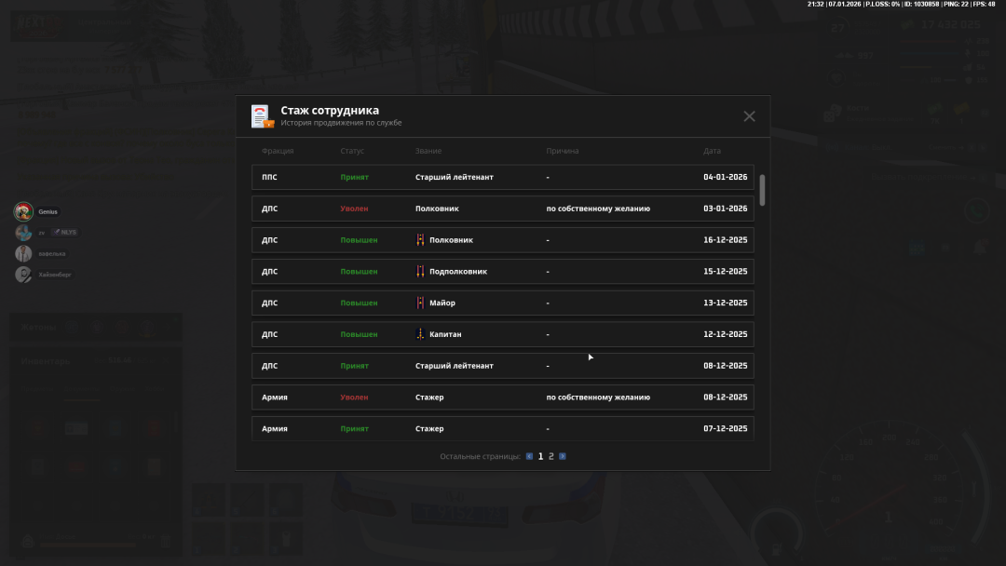Click the employee record document icon

pyautogui.click(x=262, y=116)
